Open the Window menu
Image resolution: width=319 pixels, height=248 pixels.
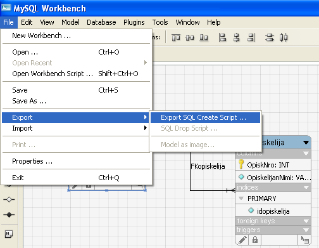tap(187, 22)
